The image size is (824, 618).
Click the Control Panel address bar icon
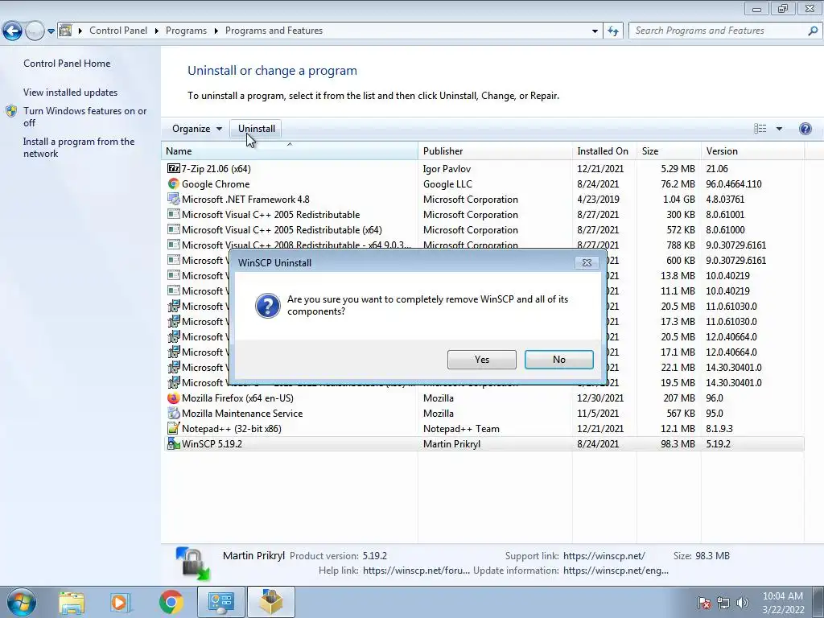pos(66,31)
